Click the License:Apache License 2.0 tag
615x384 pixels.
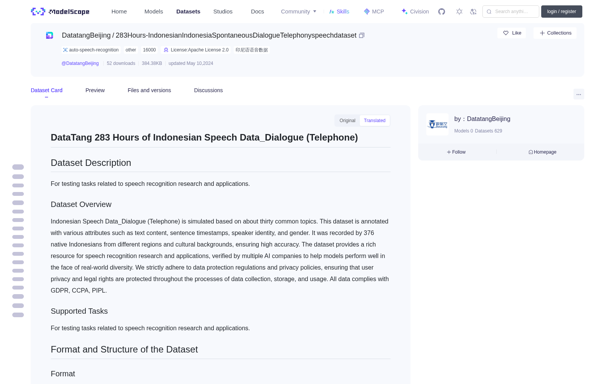click(196, 50)
